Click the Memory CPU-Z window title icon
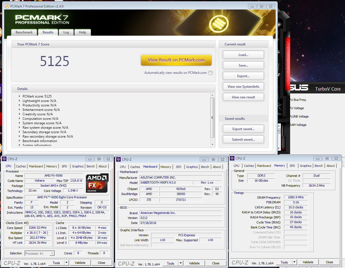 pos(232,158)
